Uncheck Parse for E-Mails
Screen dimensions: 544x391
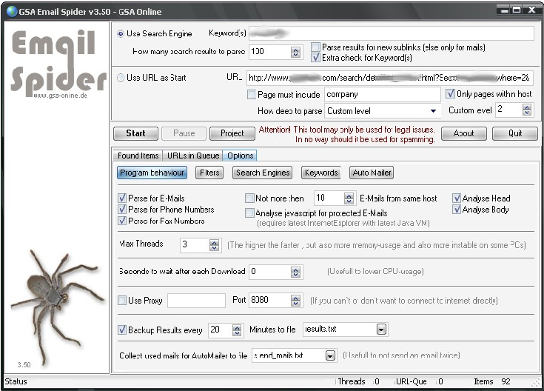click(x=122, y=198)
